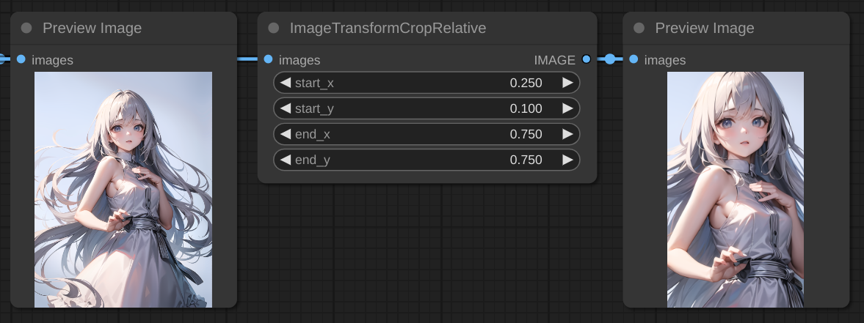Image resolution: width=864 pixels, height=323 pixels.
Task: Increase start_y with the right arrow
Action: click(x=567, y=108)
